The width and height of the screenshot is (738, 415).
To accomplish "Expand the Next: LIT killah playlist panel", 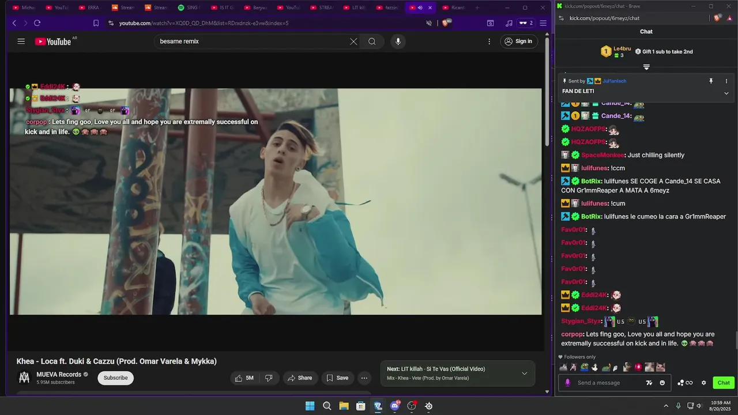I will coord(524,373).
